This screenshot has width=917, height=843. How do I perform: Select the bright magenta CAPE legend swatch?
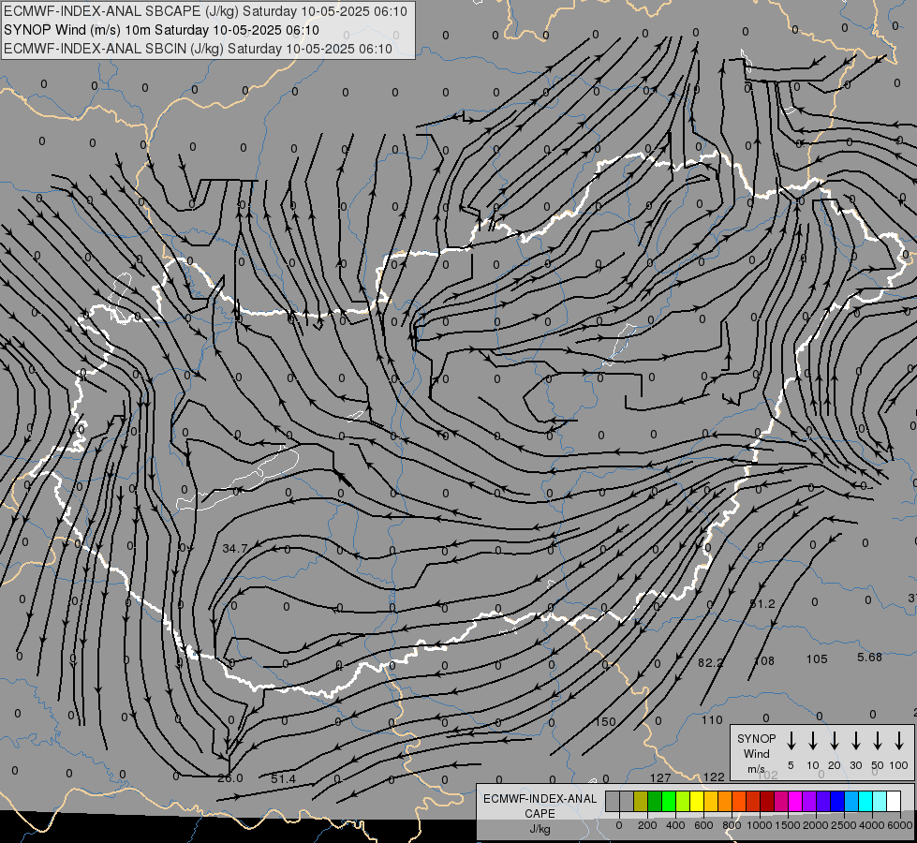coord(795,801)
